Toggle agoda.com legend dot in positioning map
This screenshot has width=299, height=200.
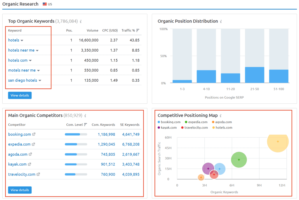click(x=213, y=122)
